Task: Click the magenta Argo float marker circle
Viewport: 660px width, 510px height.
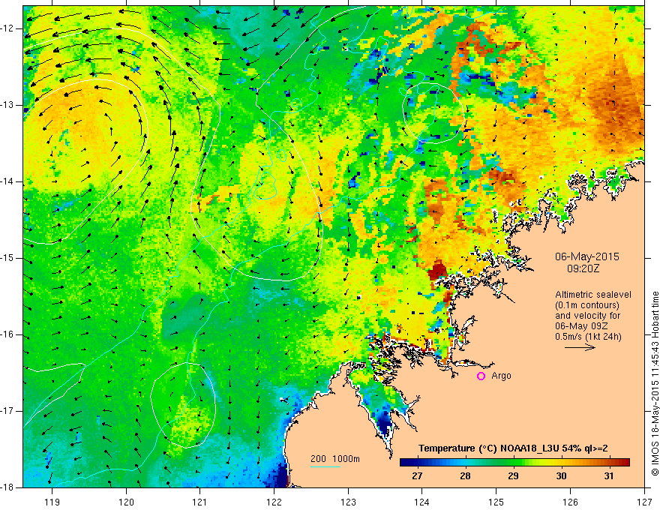Action: tap(481, 376)
